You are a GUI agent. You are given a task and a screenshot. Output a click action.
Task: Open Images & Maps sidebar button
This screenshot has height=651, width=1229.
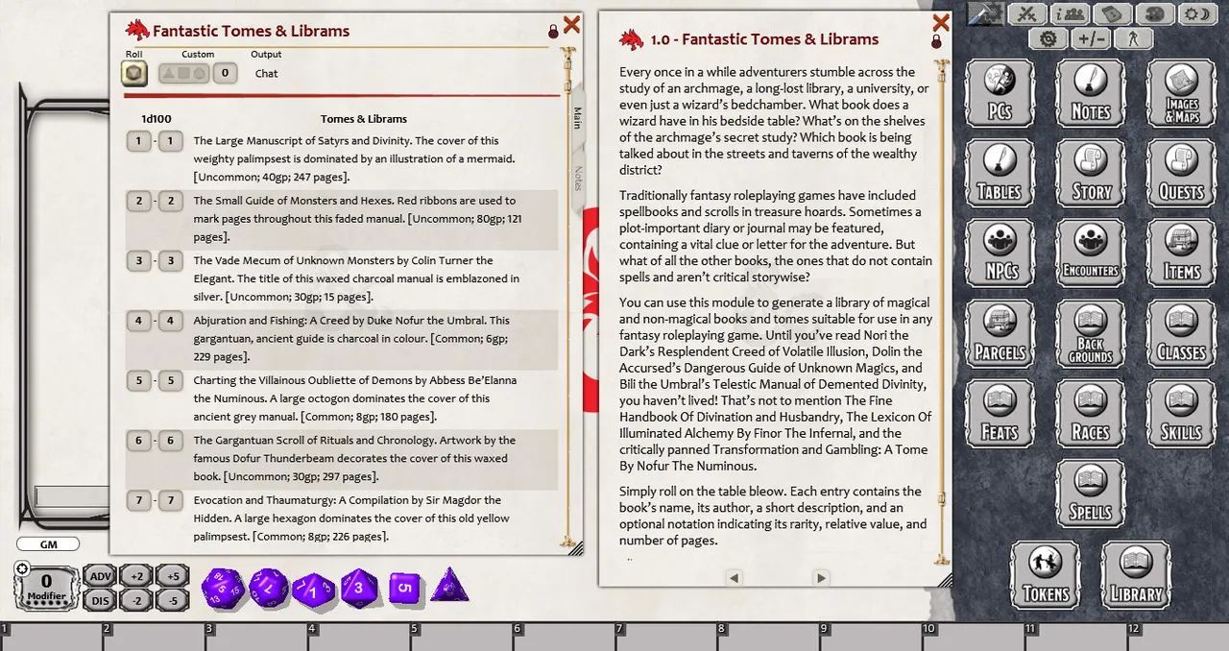[1181, 94]
